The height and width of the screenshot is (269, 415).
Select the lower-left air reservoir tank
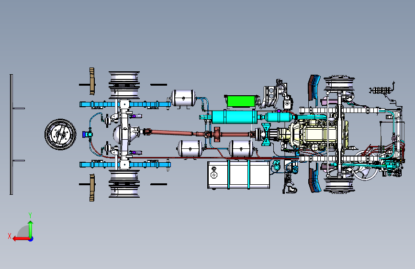(190, 148)
